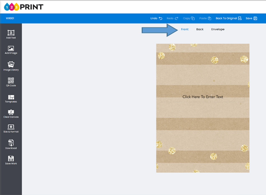Revert with Back To Original
The width and height of the screenshot is (266, 195).
(228, 18)
